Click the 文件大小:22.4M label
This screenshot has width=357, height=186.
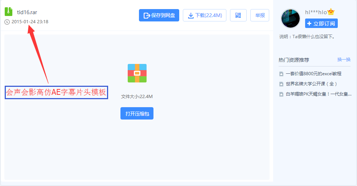137,97
